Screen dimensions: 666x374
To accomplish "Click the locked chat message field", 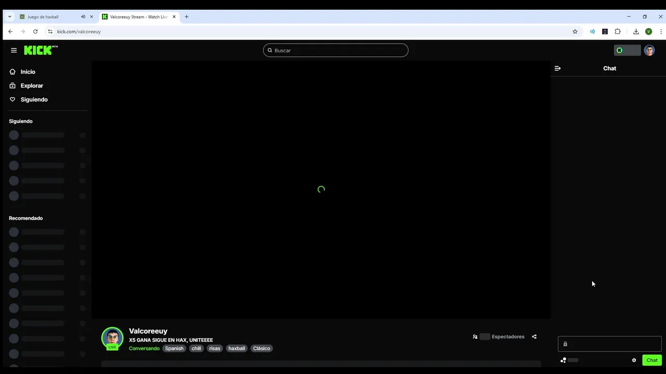I will pyautogui.click(x=609, y=344).
